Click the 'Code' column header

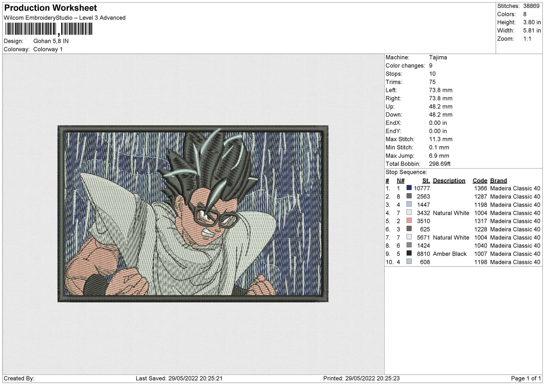(x=480, y=181)
